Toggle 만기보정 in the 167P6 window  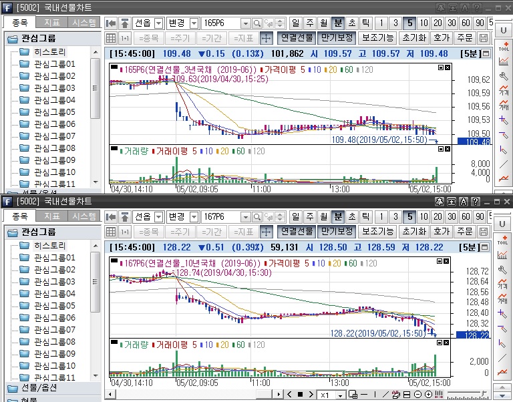click(337, 232)
